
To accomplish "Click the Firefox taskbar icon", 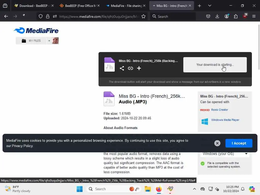I will click(x=159, y=189).
